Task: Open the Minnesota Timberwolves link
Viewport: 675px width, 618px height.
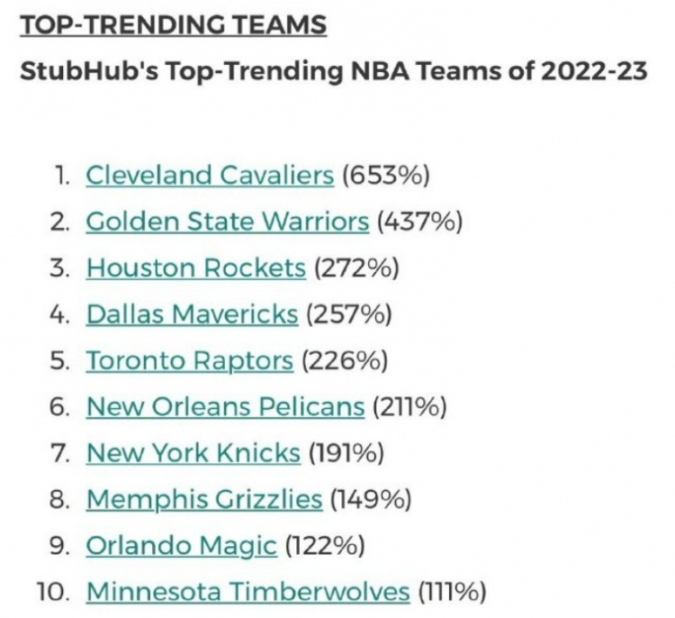Action: [x=248, y=592]
